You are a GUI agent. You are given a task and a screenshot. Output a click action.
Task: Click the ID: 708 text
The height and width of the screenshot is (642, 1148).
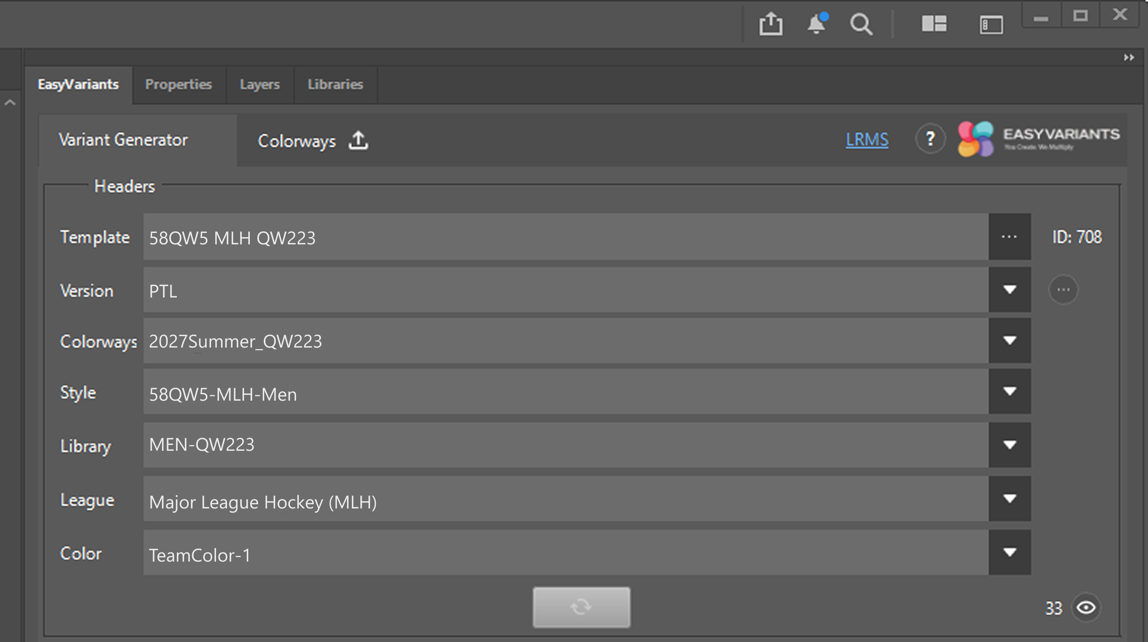point(1077,237)
